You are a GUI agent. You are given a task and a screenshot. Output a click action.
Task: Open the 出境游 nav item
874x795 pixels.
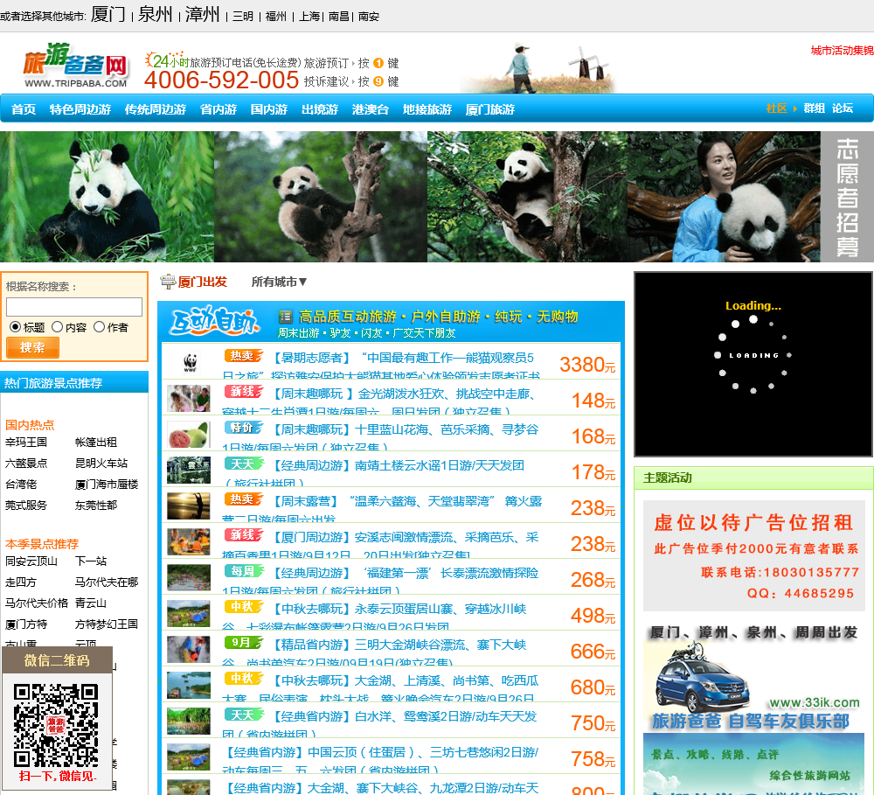pos(320,108)
